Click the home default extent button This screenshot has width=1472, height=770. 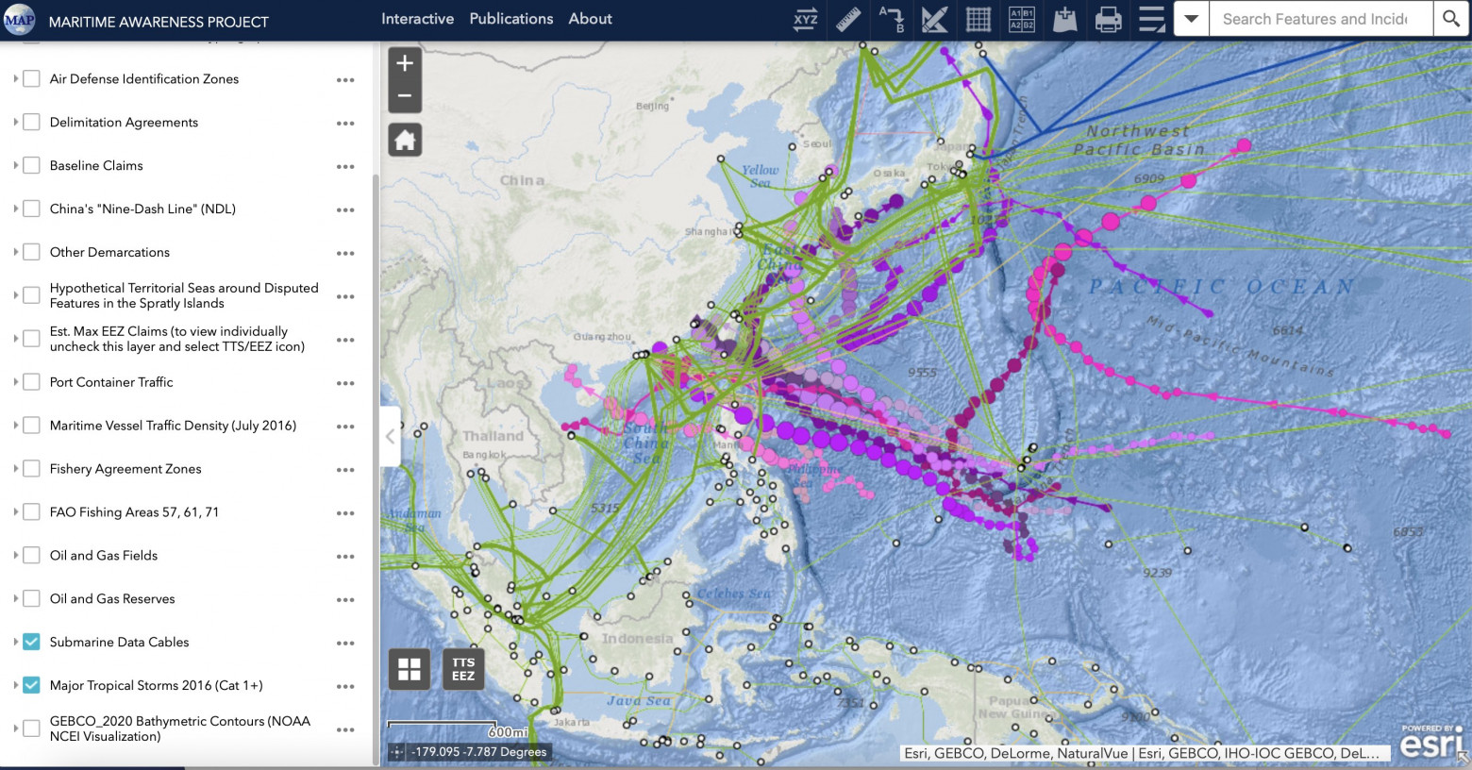point(405,141)
